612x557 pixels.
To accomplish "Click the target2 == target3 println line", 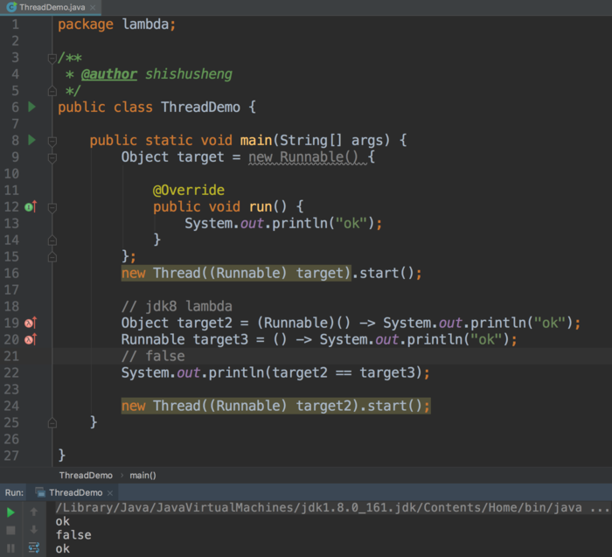I will (275, 372).
